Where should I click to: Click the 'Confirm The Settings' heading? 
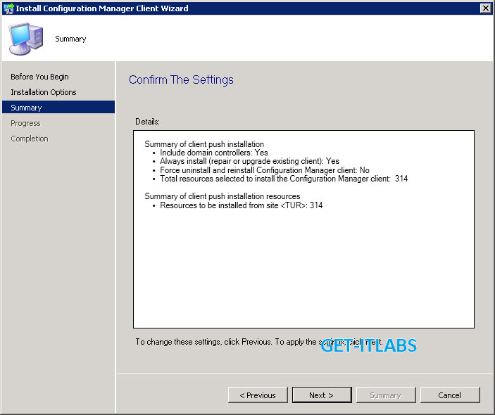(x=181, y=79)
